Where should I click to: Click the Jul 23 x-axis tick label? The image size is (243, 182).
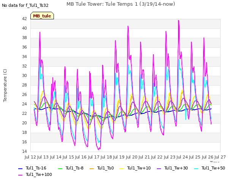point(170,157)
